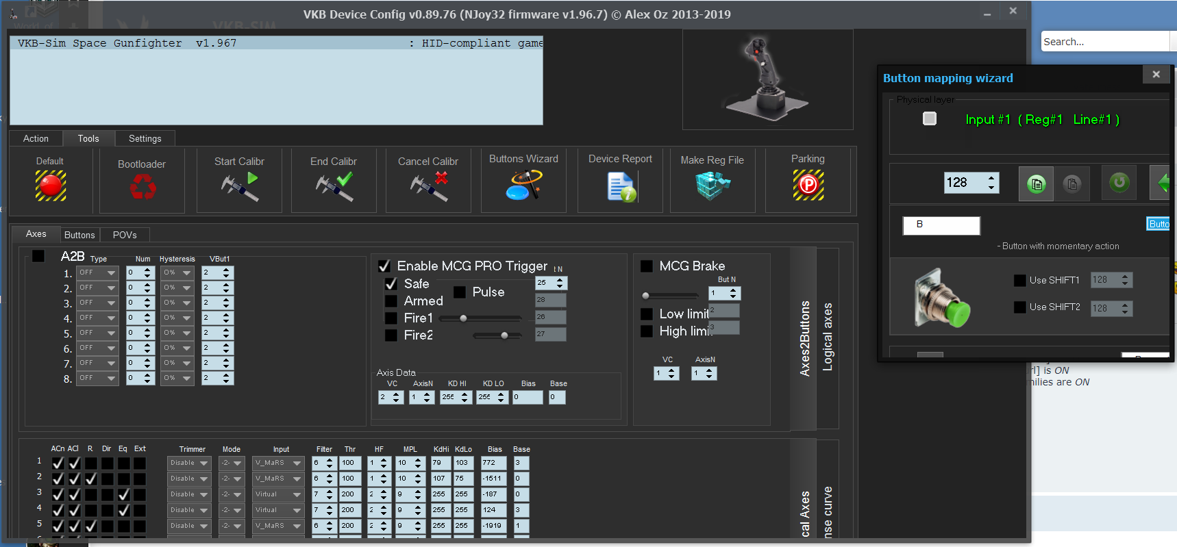The width and height of the screenshot is (1177, 547).
Task: Open the Logical axes vertical tab
Action: point(828,337)
